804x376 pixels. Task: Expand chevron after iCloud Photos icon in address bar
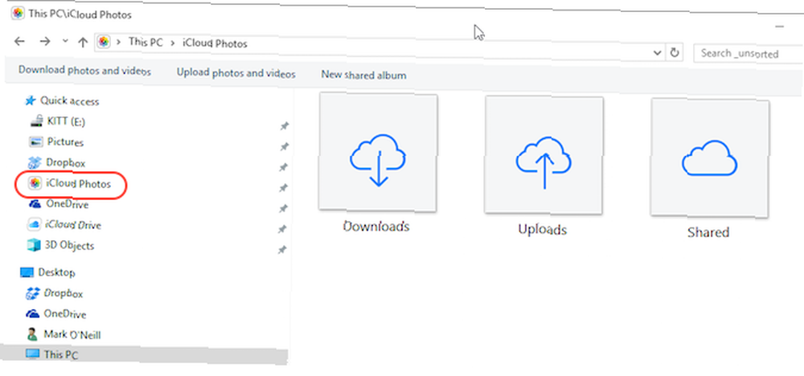(118, 43)
